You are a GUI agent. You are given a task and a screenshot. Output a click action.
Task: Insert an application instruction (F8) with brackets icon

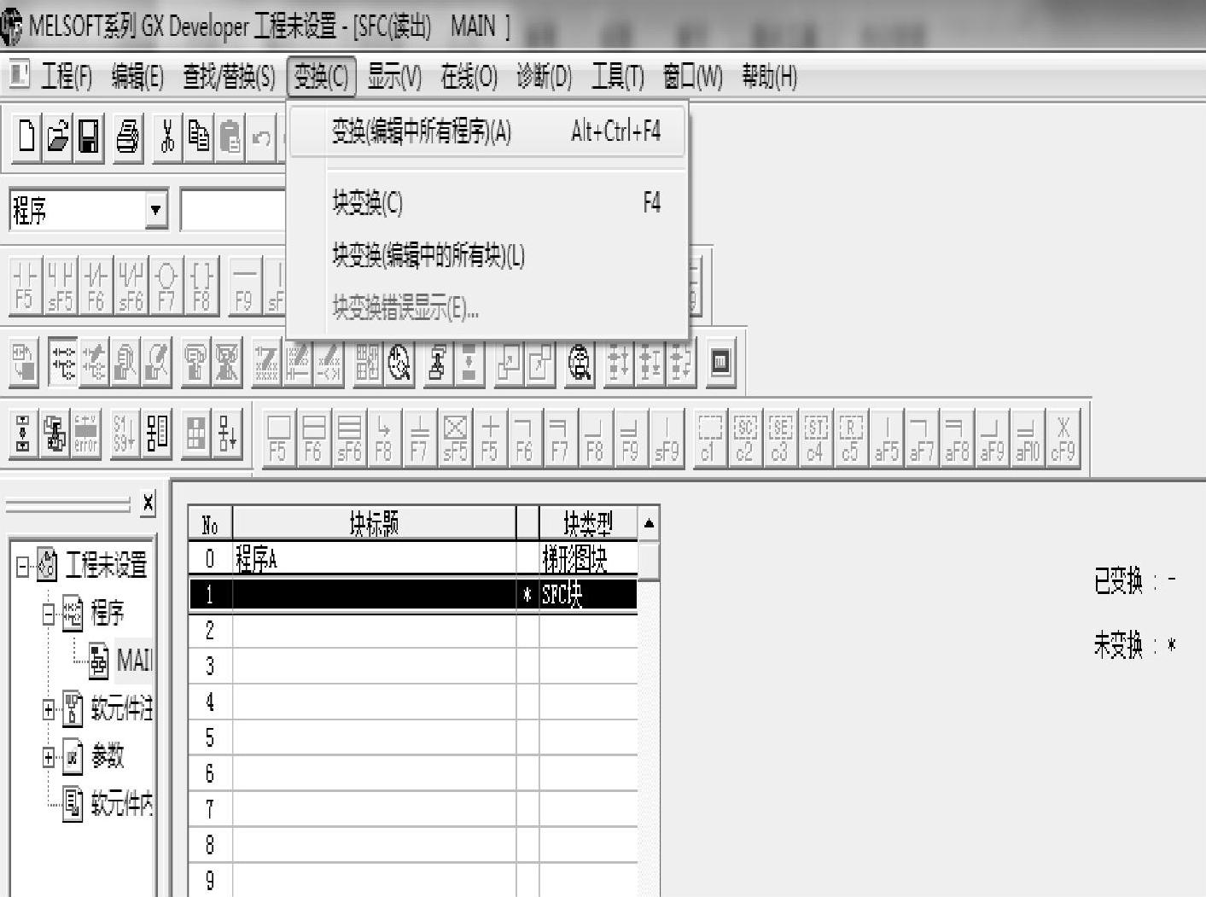(x=201, y=285)
